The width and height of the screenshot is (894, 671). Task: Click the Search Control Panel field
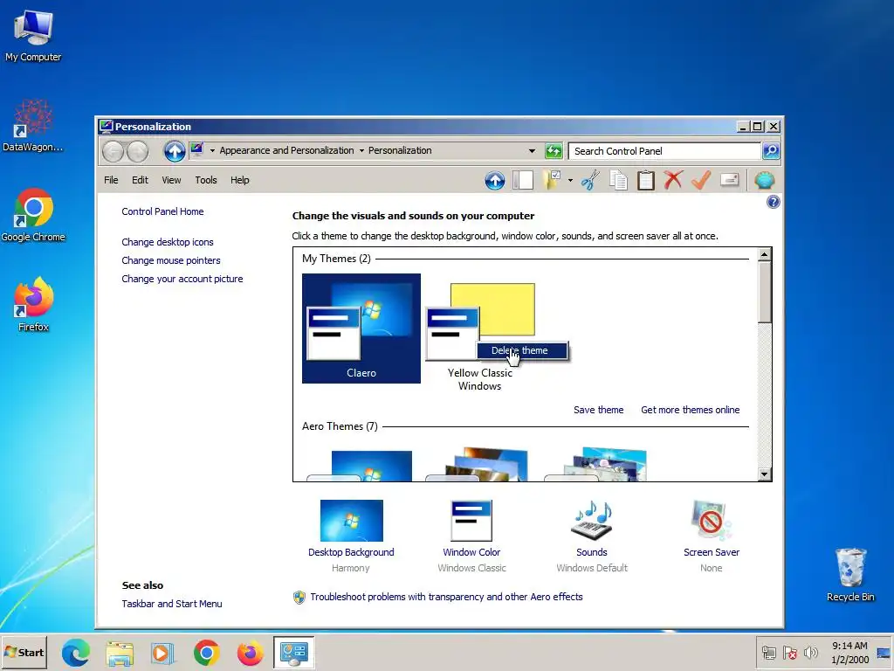[664, 151]
